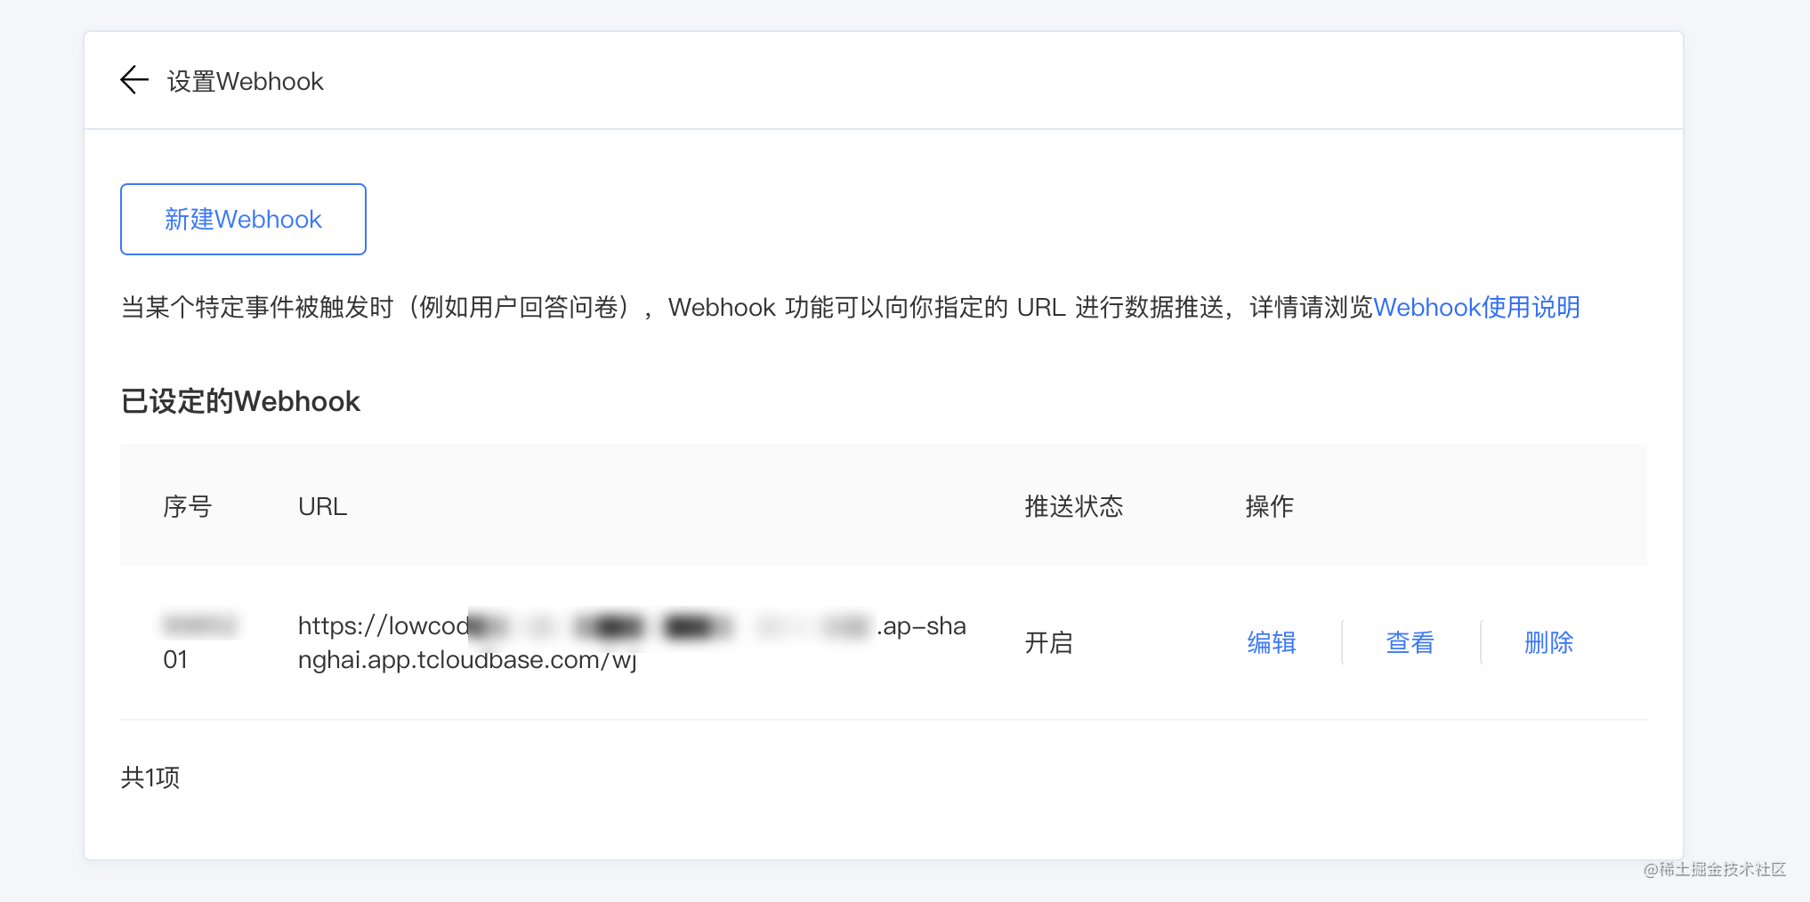Select the 推送状态 column header
Image resolution: width=1810 pixels, height=902 pixels.
point(1073,506)
